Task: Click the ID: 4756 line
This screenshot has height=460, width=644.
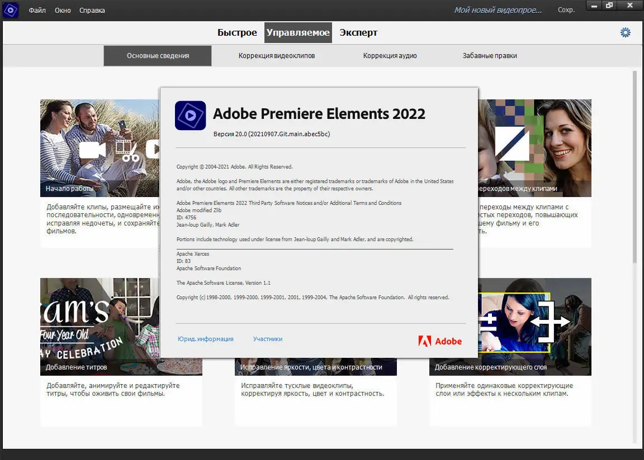Action: click(x=187, y=218)
